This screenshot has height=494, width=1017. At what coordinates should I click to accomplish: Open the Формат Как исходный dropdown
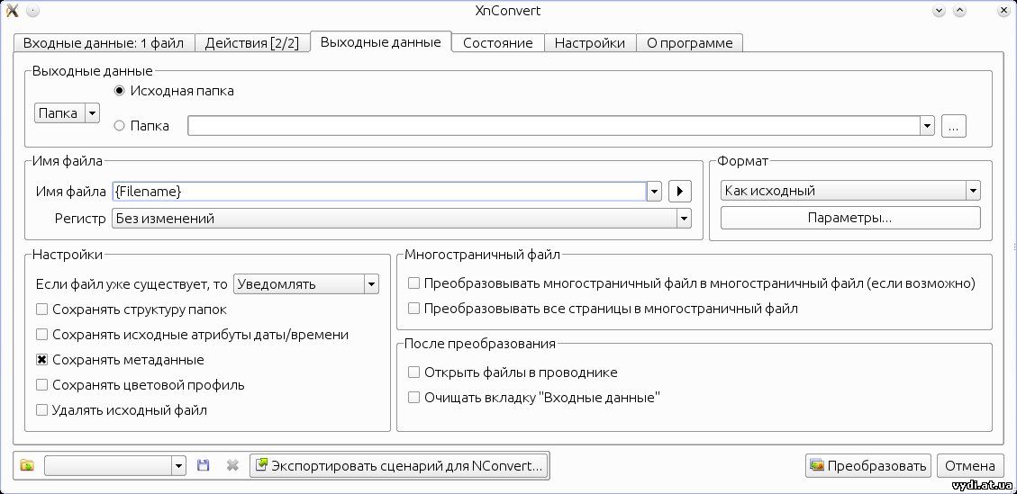pyautogui.click(x=850, y=191)
